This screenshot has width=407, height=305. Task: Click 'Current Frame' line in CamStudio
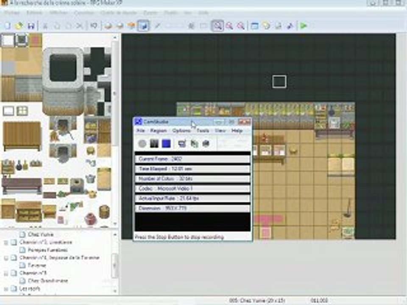click(x=192, y=159)
